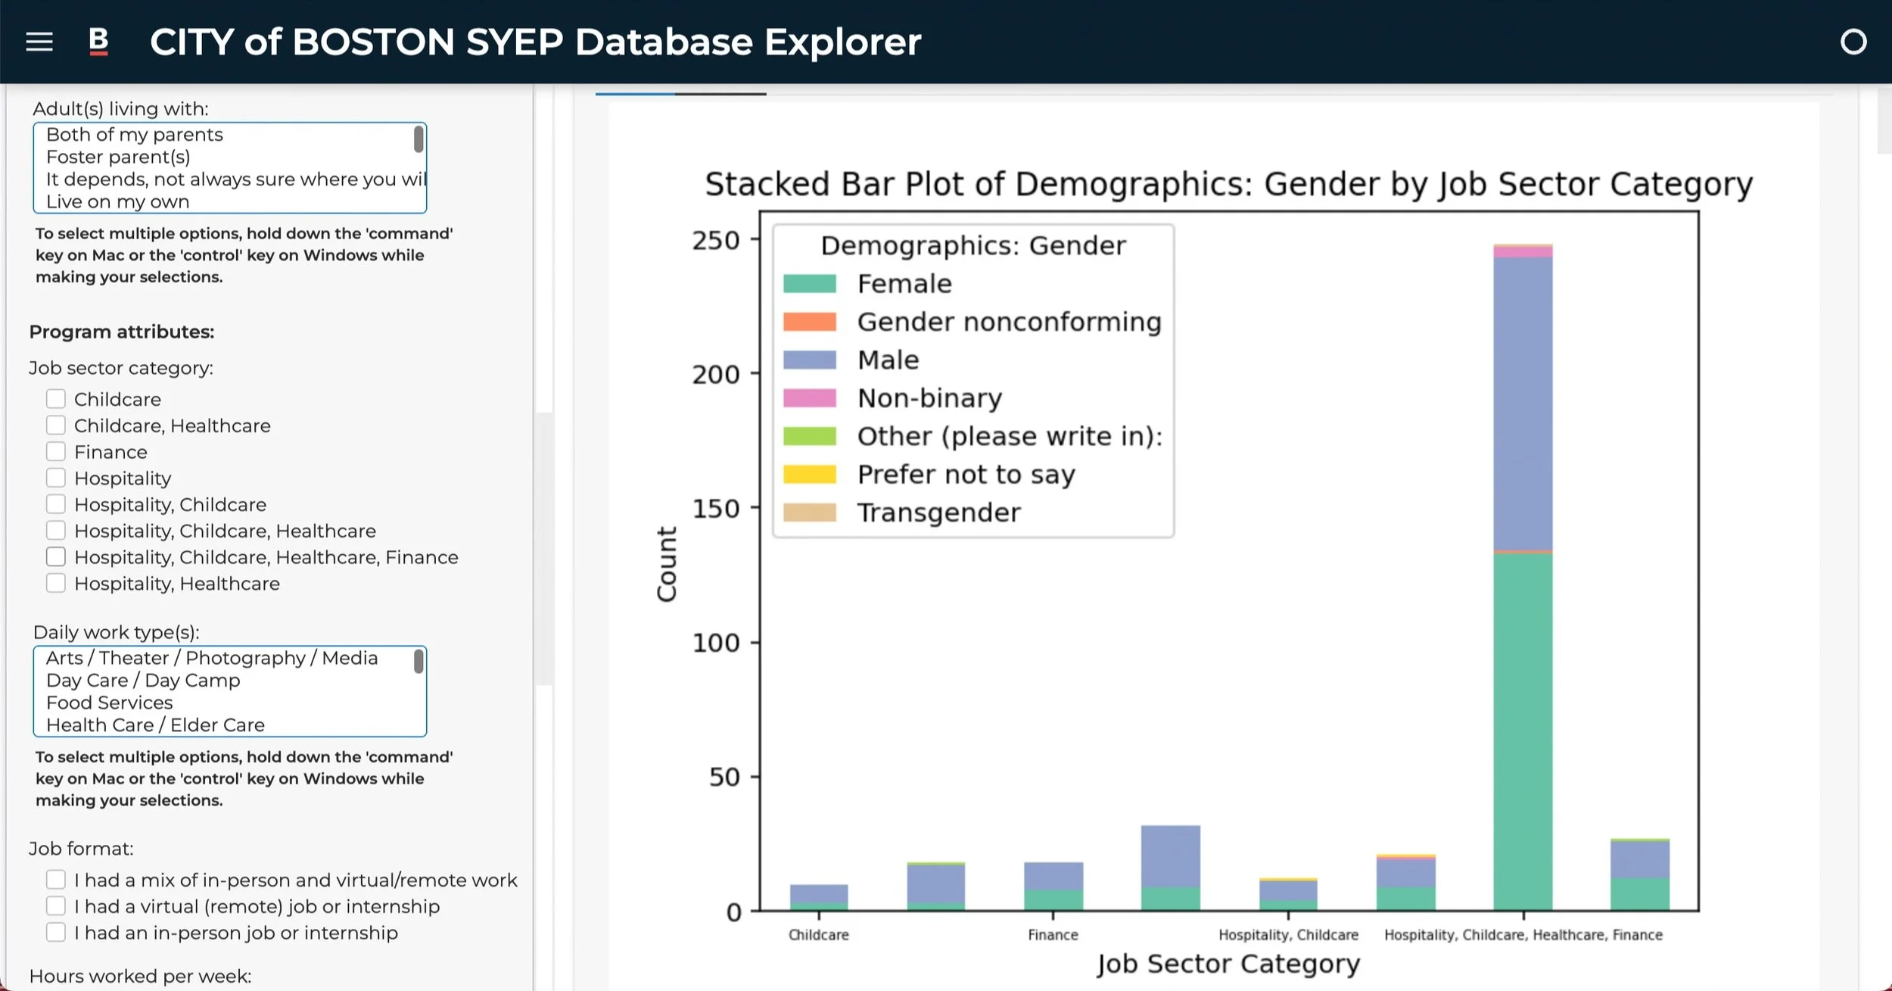1892x991 pixels.
Task: Click the Female legend color swatch
Action: [x=809, y=284]
